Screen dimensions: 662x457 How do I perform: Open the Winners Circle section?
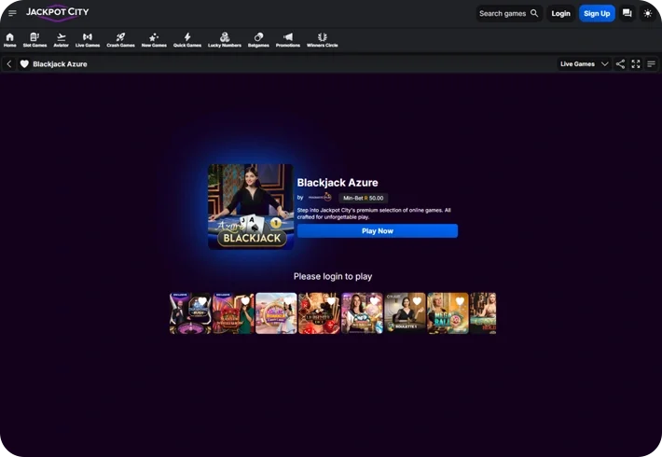tap(323, 39)
